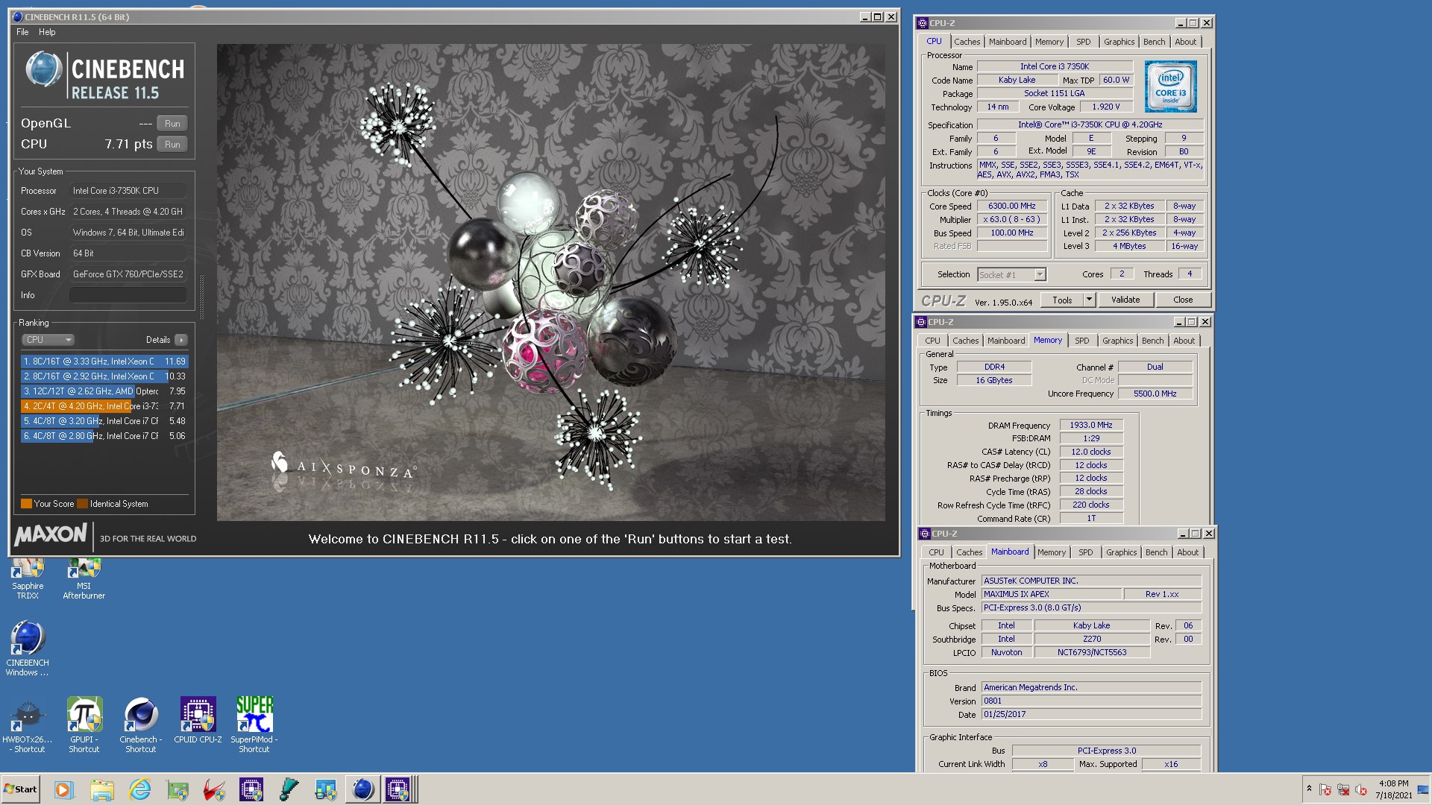Screen dimensions: 1432x805
Task: Run the CPU benchmark test
Action: tap(172, 145)
